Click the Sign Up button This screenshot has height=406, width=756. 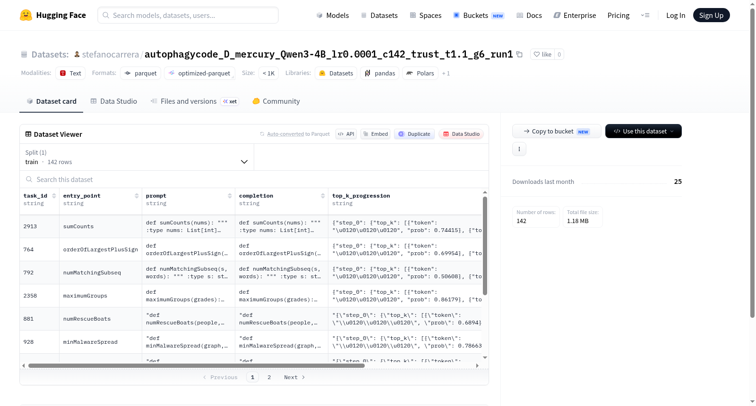point(711,15)
